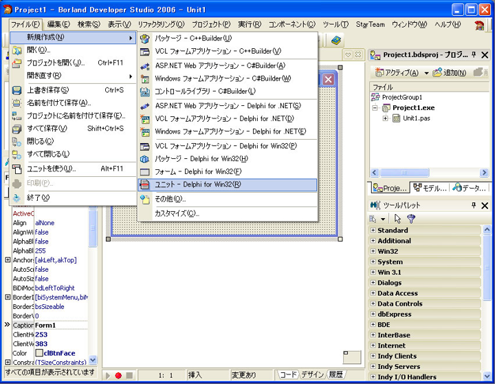
Task: Switch to the コード code tab
Action: pyautogui.click(x=288, y=375)
